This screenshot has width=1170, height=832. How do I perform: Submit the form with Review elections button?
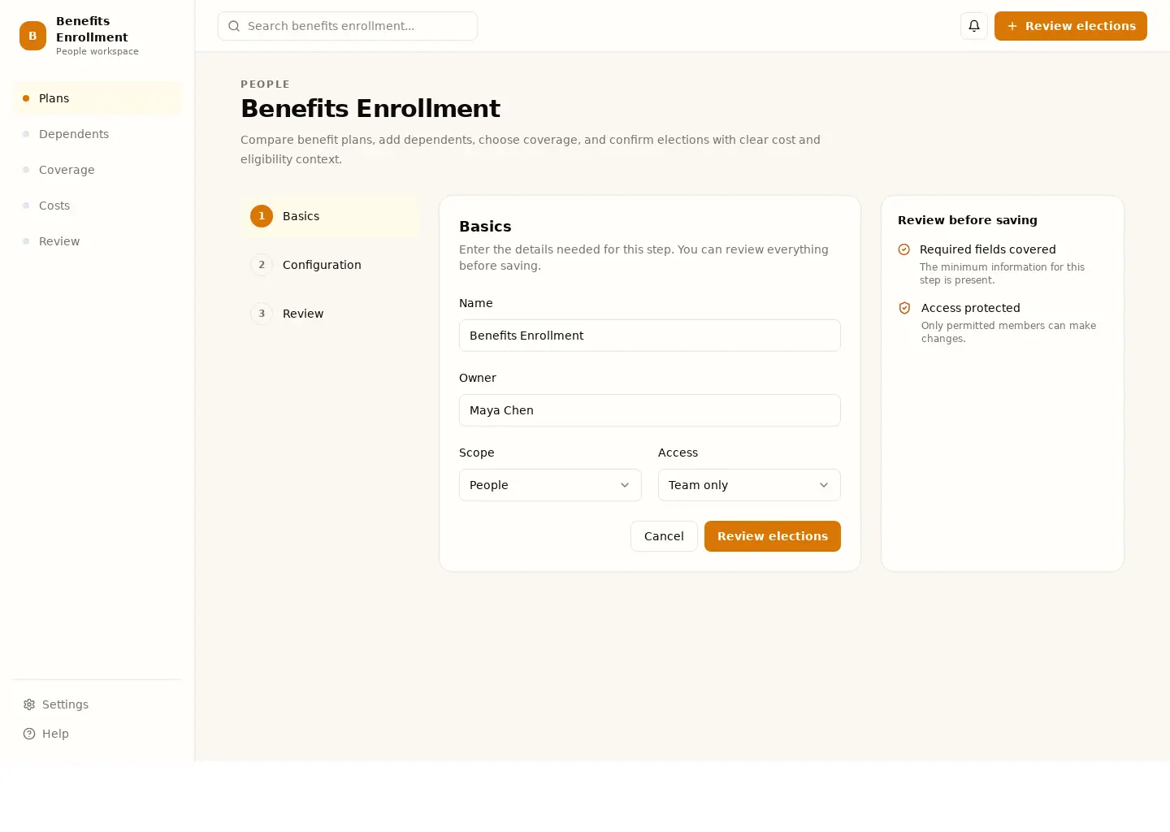coord(773,536)
